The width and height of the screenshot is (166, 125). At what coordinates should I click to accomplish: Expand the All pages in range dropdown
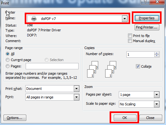(x=77, y=97)
